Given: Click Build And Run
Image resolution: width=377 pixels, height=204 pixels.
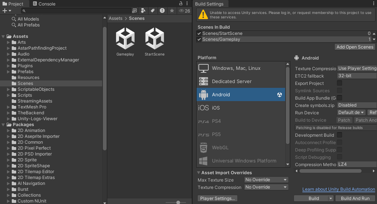Looking at the screenshot, I should click(355, 198).
